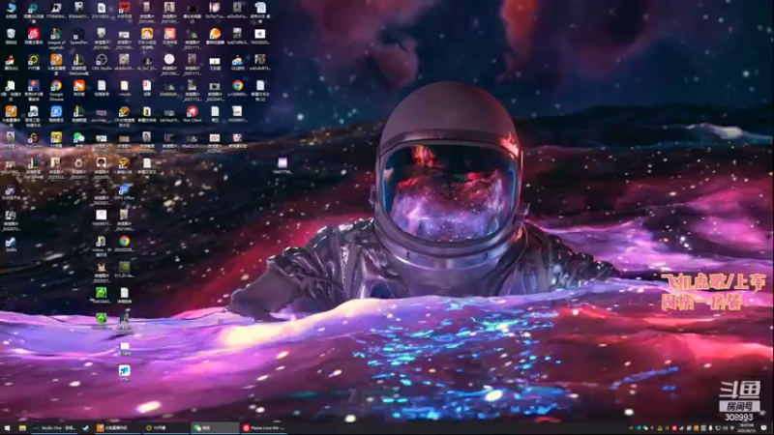Open the notification center icon
The image size is (774, 435).
click(764, 427)
